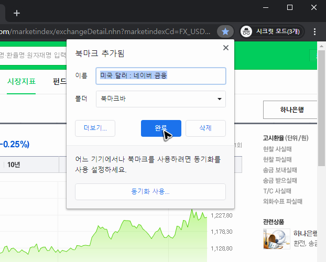The height and width of the screenshot is (262, 326).
Task: Click 현찰 파실때 link
Action: point(277,159)
